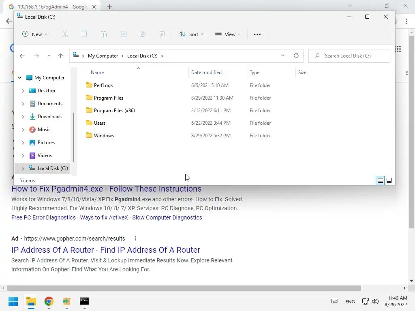
Task: Click the touch keyboard tray icon
Action: [x=334, y=301]
